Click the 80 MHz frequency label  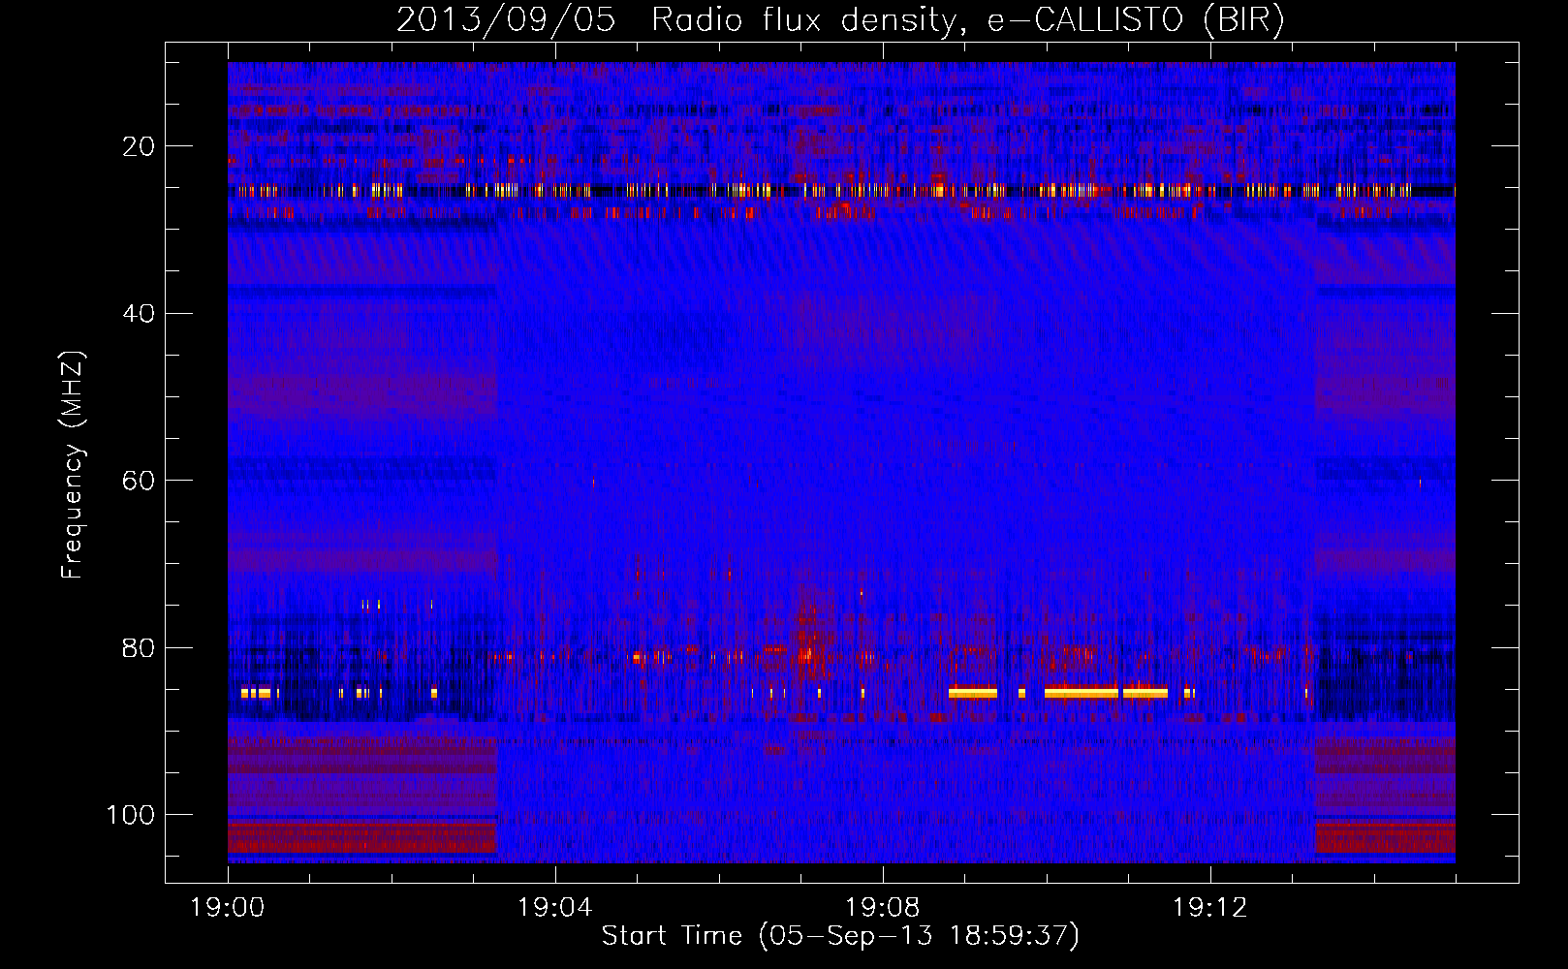pos(140,648)
